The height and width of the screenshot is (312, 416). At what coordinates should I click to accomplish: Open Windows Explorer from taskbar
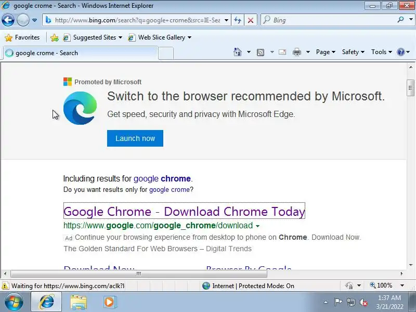point(79,302)
